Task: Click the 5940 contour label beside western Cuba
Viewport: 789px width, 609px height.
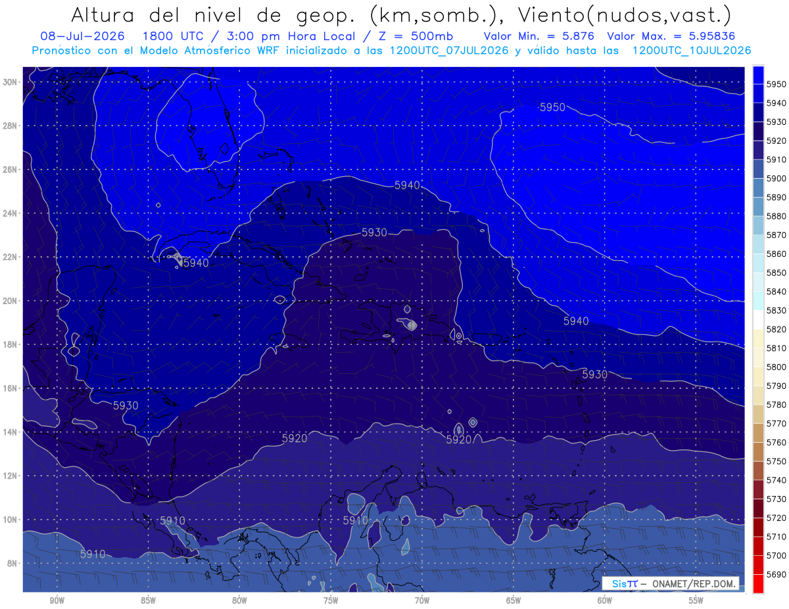Action: 196,263
